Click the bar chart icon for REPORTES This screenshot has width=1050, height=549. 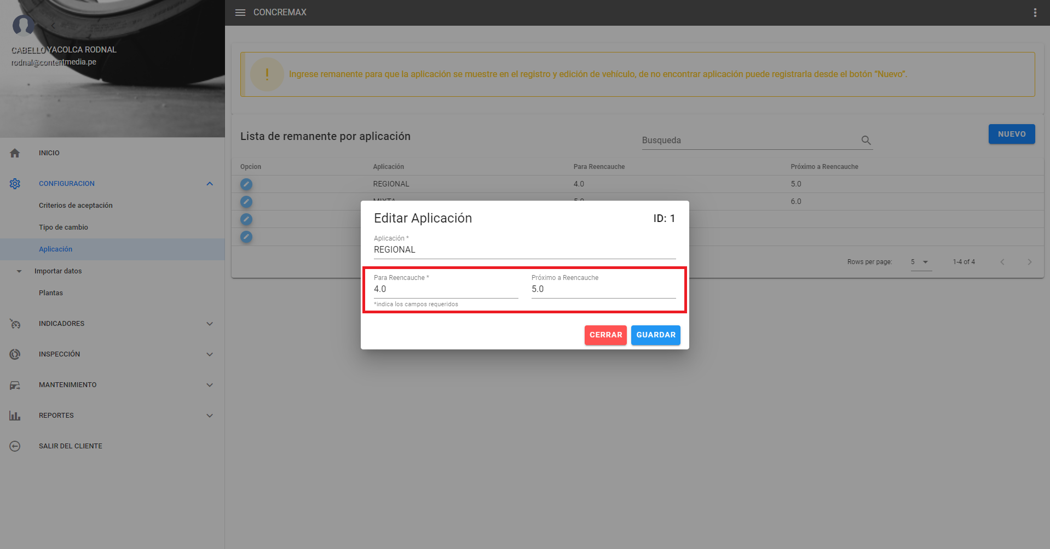click(15, 416)
